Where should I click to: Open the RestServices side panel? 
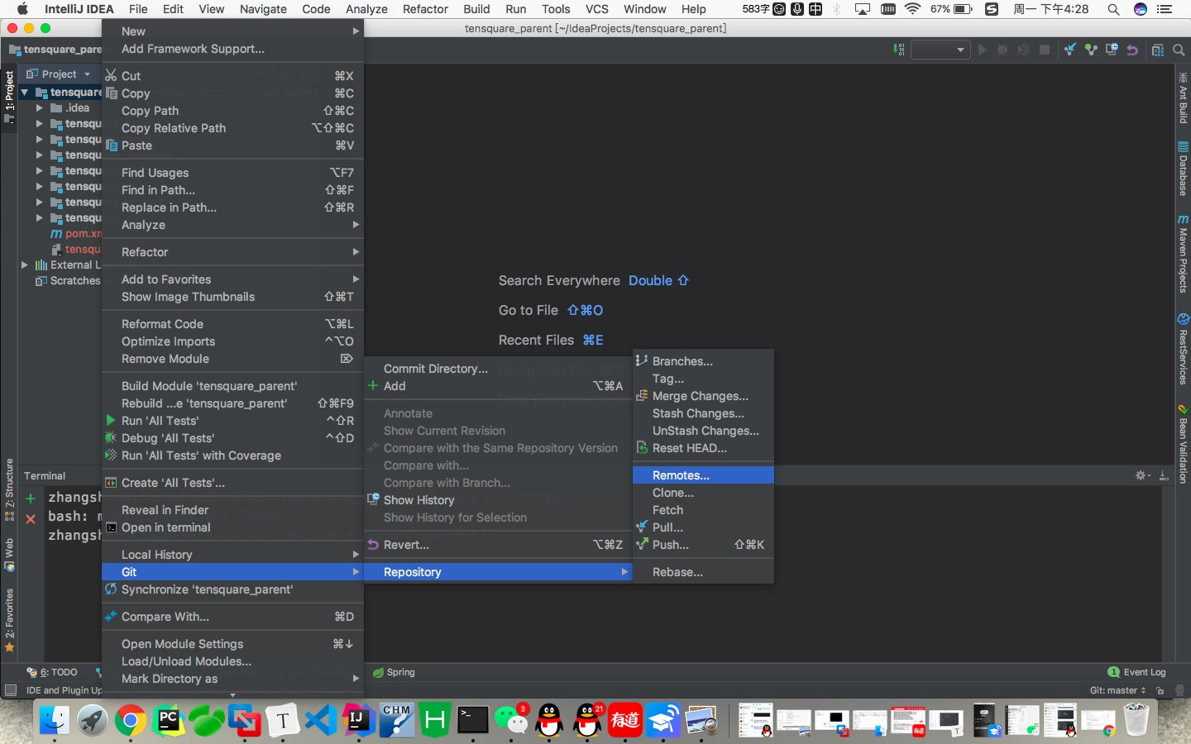(x=1183, y=349)
